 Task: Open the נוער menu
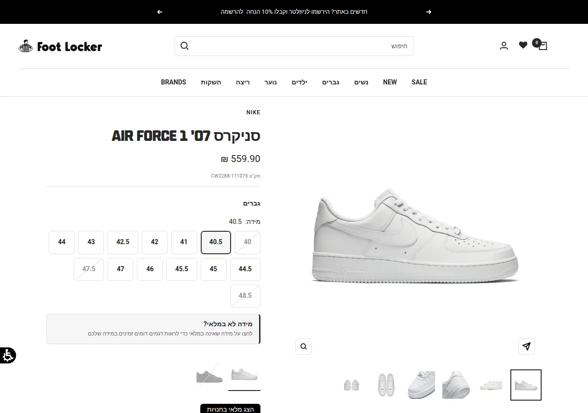tap(271, 82)
